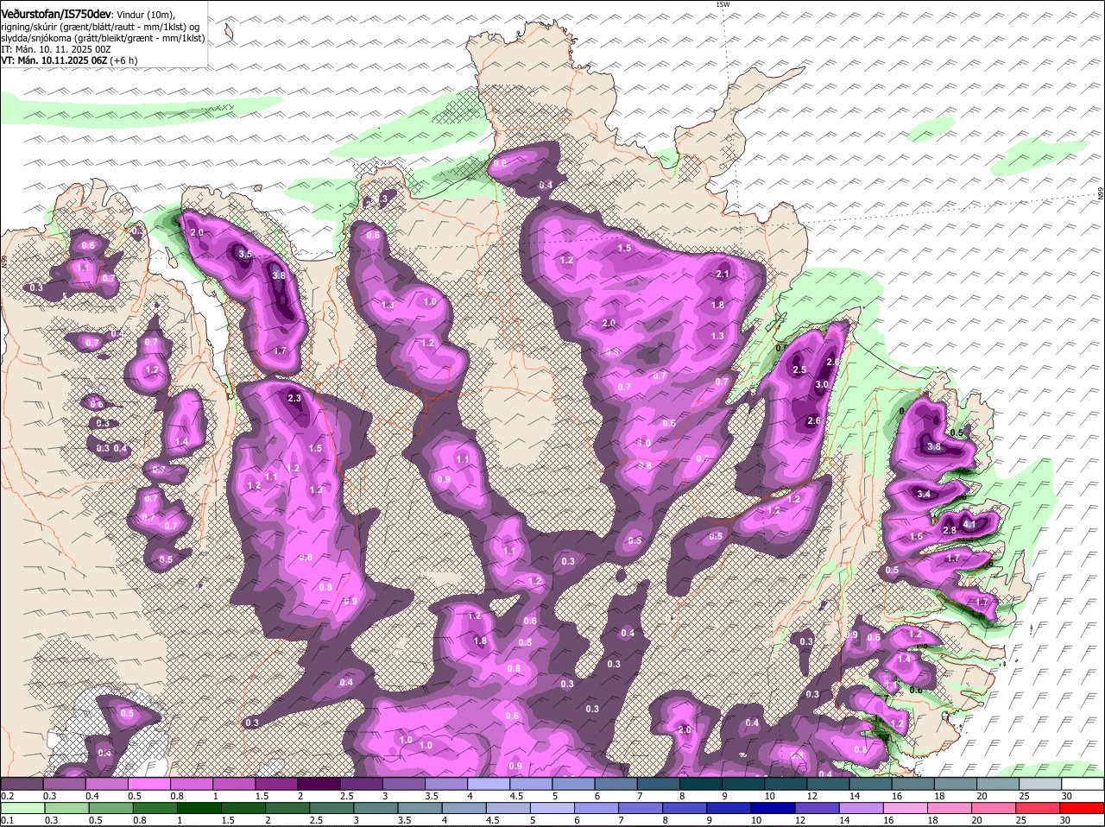Screen dimensions: 1105x827
Task: Click the 2.3 precipitation value on the map
Action: coord(294,398)
